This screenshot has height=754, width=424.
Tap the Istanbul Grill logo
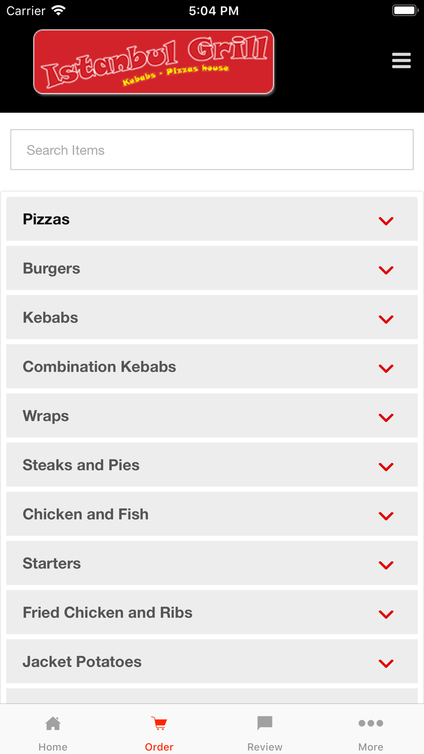pyautogui.click(x=153, y=62)
